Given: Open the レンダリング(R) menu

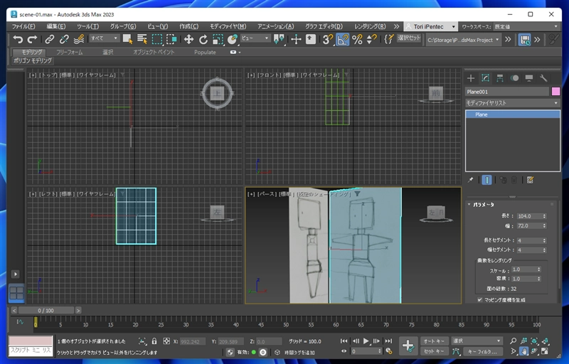Looking at the screenshot, I should coord(370,26).
